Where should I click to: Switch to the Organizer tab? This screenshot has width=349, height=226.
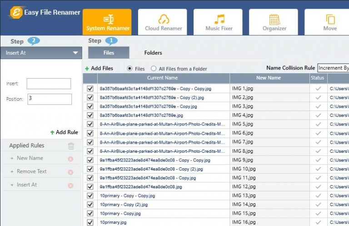pyautogui.click(x=273, y=22)
